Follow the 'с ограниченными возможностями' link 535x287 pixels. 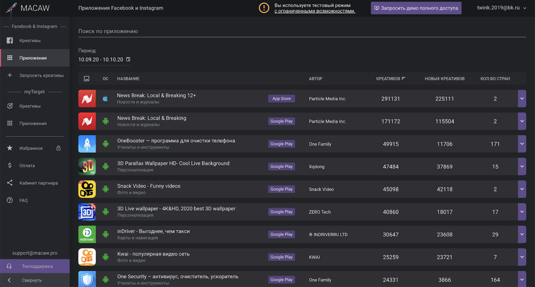click(315, 11)
